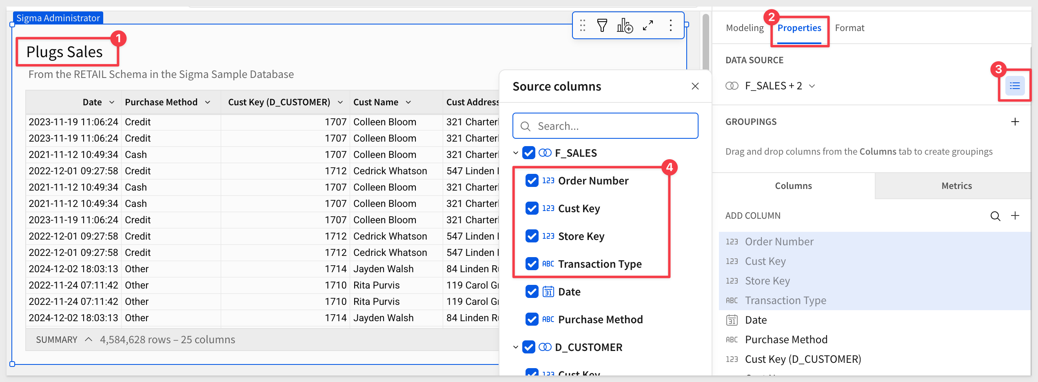
Task: Expand the table to full screen
Action: click(x=648, y=26)
